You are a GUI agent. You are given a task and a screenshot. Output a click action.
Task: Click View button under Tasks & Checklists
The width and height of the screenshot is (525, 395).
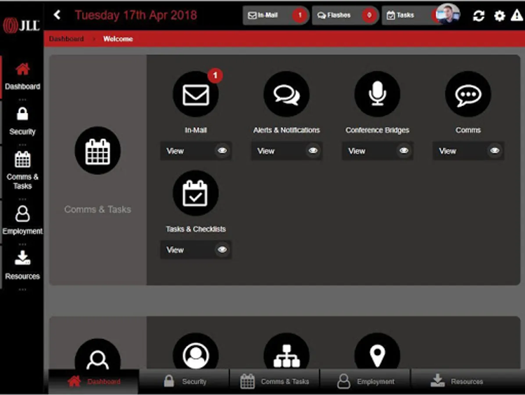tap(196, 250)
